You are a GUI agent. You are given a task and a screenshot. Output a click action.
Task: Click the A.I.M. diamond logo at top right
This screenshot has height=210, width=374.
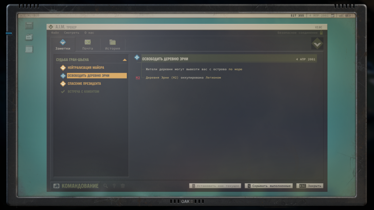317,44
